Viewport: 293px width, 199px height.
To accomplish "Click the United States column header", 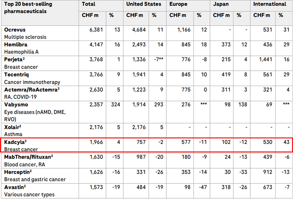I will click(144, 4).
